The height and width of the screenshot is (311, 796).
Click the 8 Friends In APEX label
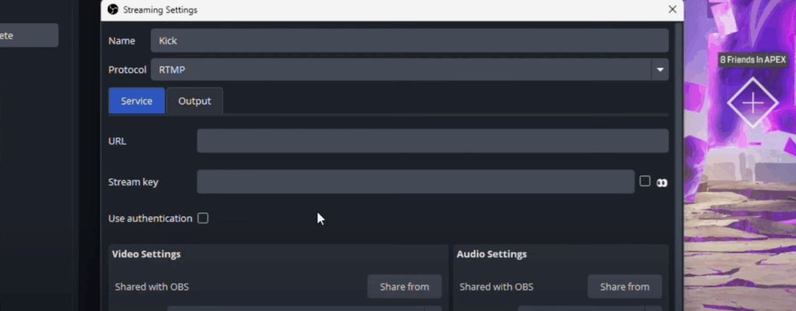tap(752, 60)
